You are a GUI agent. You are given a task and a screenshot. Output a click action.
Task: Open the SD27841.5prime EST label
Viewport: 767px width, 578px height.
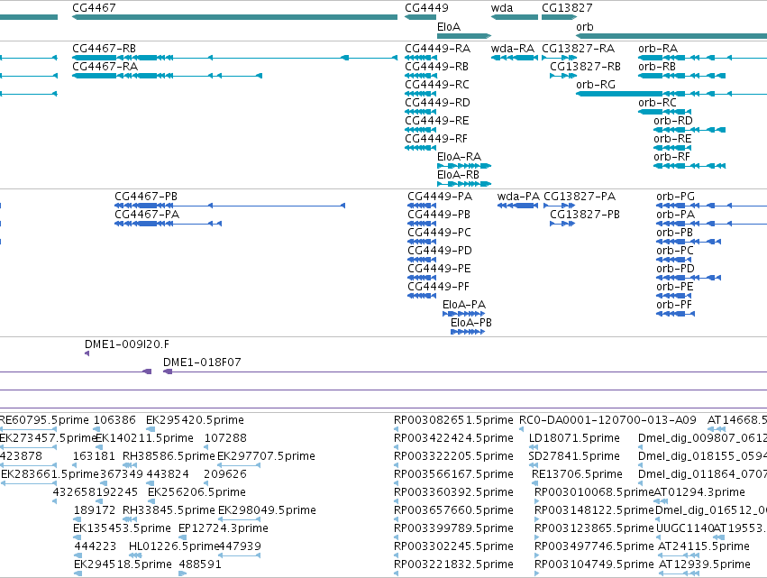(x=574, y=456)
